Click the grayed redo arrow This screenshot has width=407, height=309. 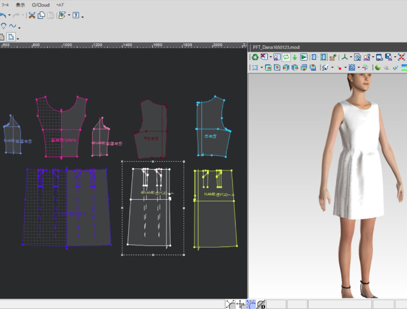(16, 15)
